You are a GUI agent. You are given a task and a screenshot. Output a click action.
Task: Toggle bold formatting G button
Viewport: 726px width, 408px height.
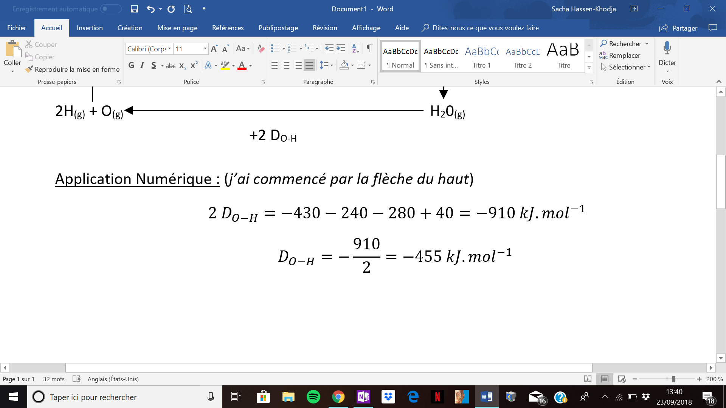pos(131,65)
